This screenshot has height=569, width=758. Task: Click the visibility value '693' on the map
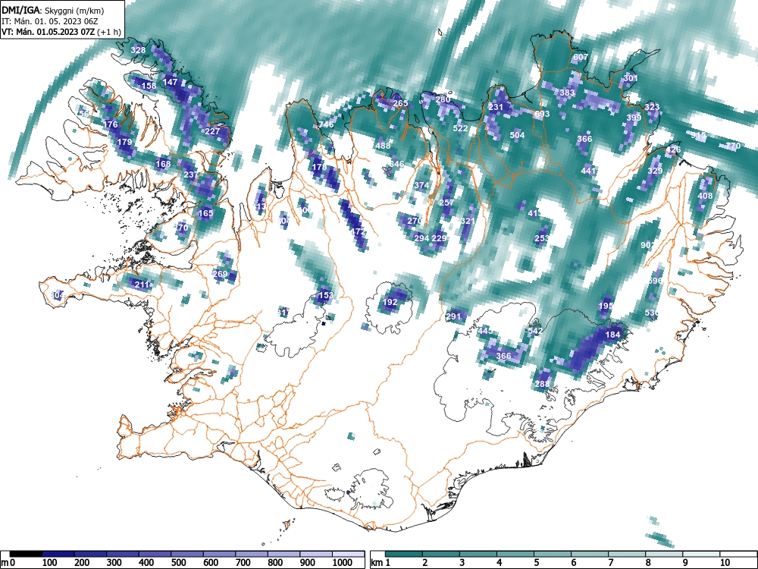click(x=542, y=115)
